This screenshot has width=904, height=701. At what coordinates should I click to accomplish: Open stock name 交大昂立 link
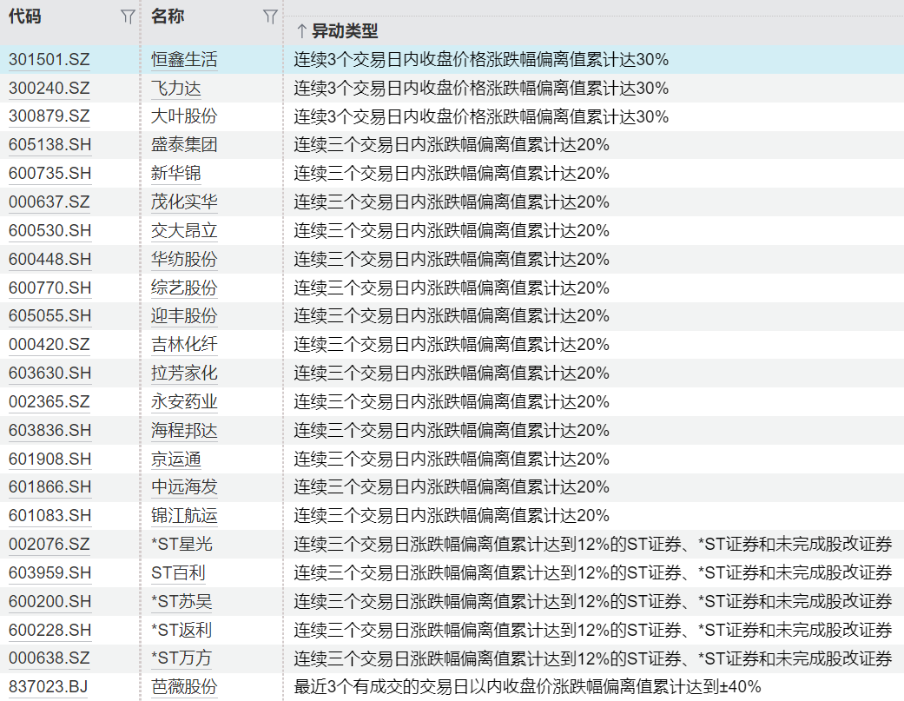(184, 230)
